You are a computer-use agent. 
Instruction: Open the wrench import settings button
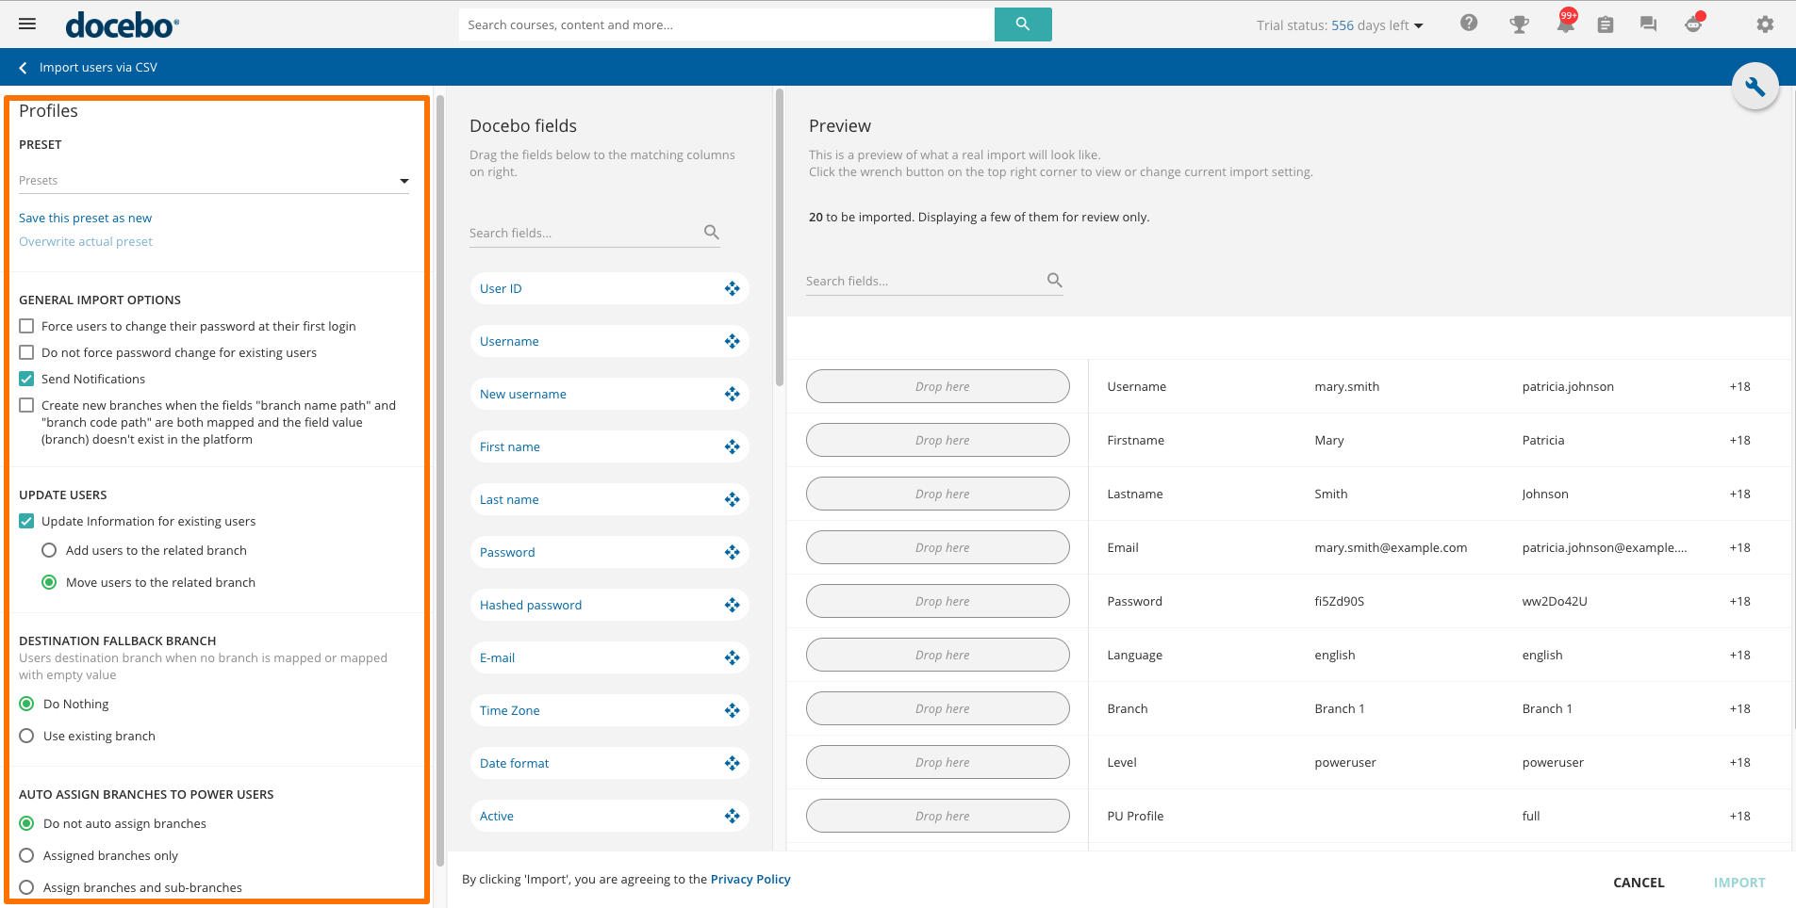1755,88
